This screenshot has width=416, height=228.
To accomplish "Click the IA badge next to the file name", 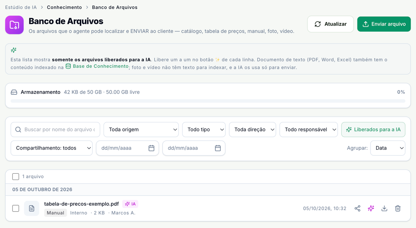I will 130,204.
